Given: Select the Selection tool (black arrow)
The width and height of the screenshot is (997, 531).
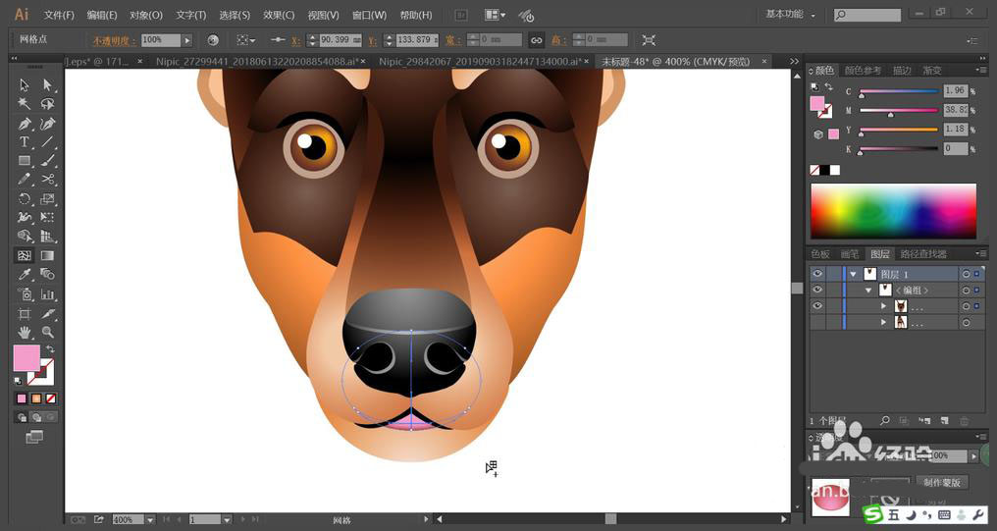Looking at the screenshot, I should click(x=25, y=84).
